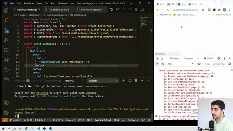
Task: Open the Terminal menu in menu bar
Action: (63, 3)
